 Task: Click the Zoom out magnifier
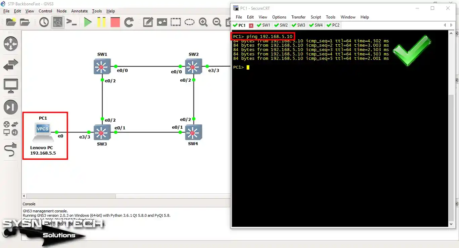tap(217, 23)
